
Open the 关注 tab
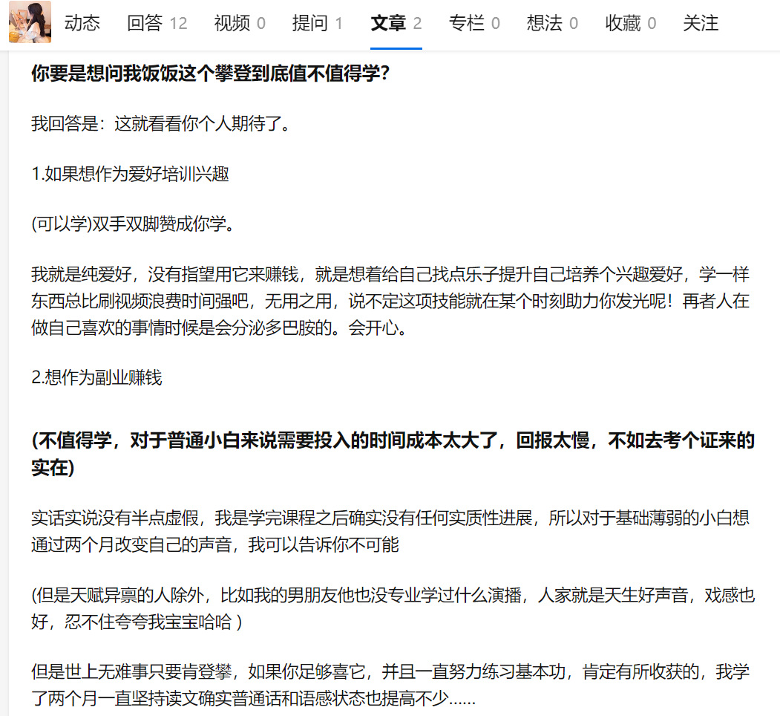[x=701, y=24]
